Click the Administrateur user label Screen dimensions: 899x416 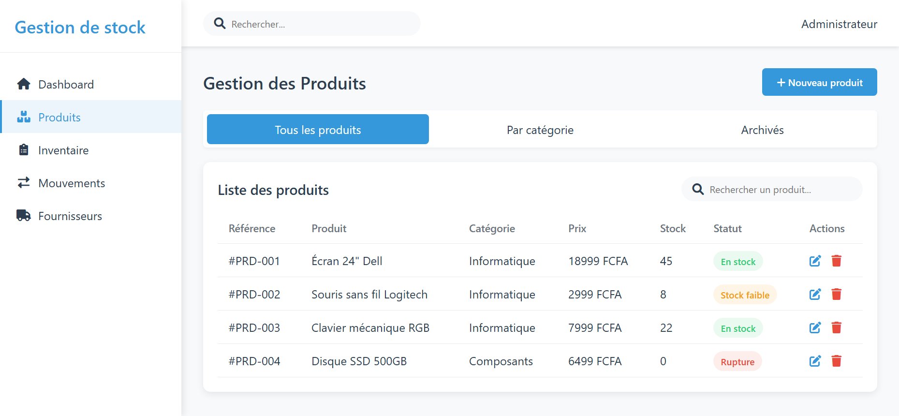click(839, 24)
